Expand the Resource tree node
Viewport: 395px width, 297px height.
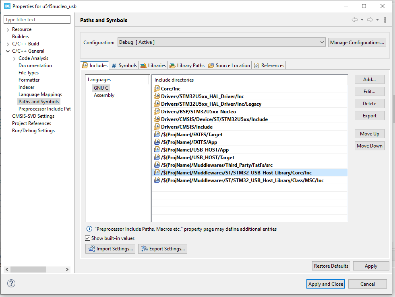tap(8, 29)
